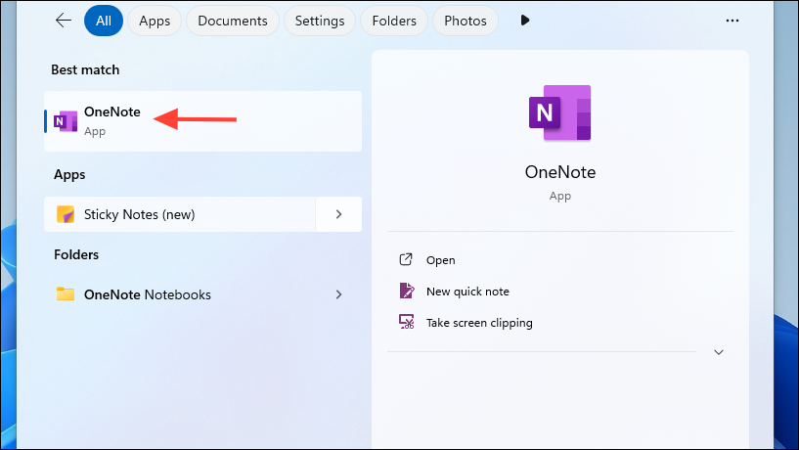This screenshot has width=799, height=450.
Task: Open the three-dot options menu
Action: point(732,21)
